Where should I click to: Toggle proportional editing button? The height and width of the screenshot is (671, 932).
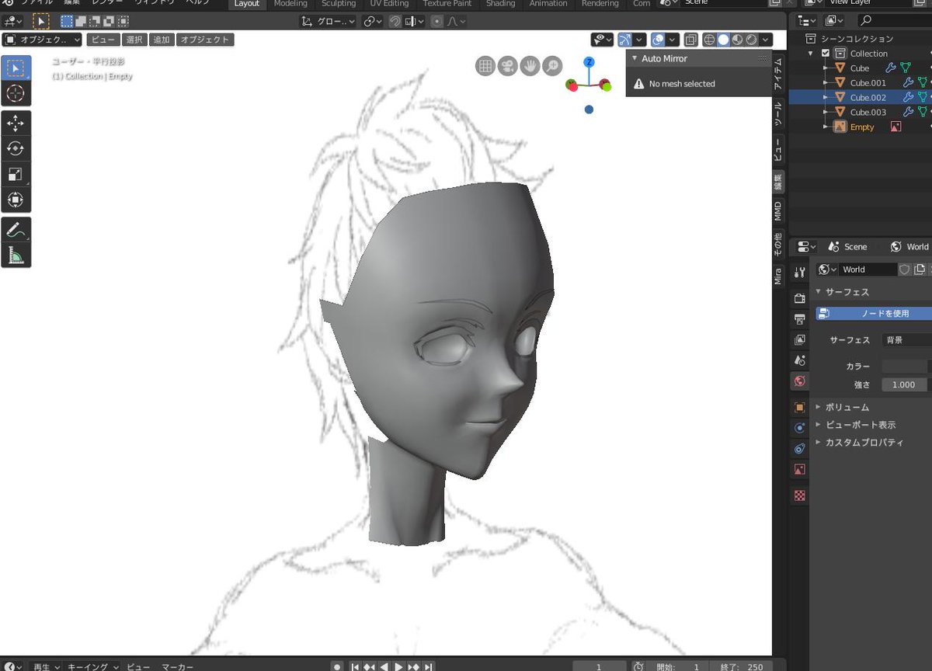point(438,21)
